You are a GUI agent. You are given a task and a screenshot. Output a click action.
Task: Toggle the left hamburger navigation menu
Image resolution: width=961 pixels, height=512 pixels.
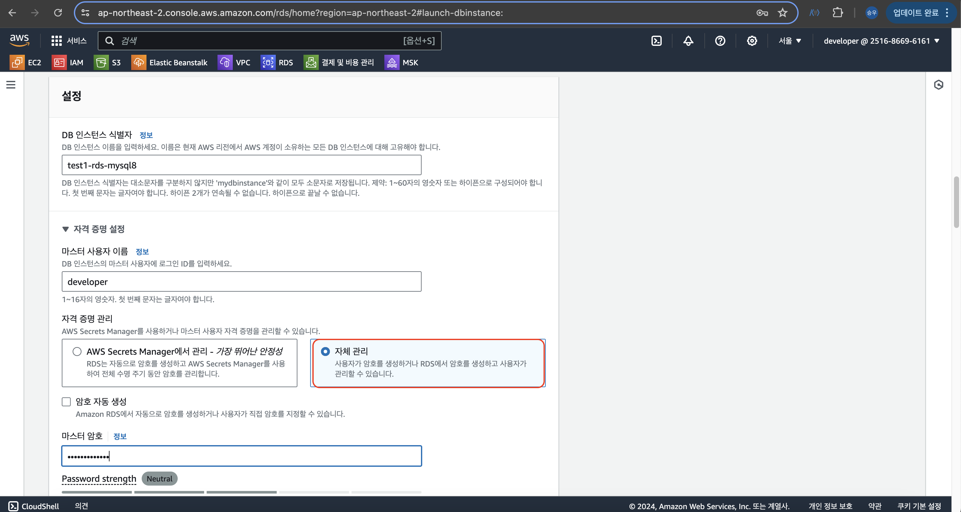tap(11, 85)
